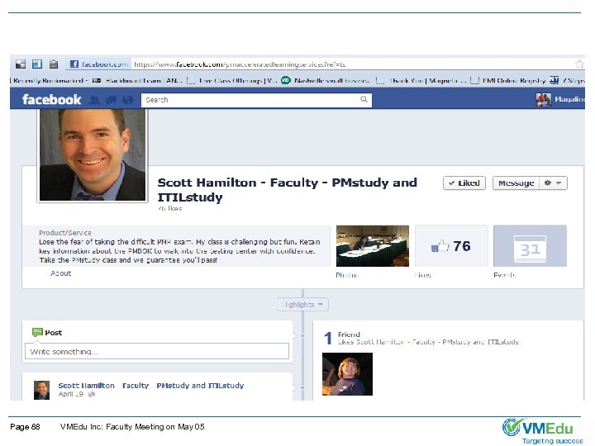Open friend requests icon in Facebook header
Screen dimensions: 595x446
94,100
